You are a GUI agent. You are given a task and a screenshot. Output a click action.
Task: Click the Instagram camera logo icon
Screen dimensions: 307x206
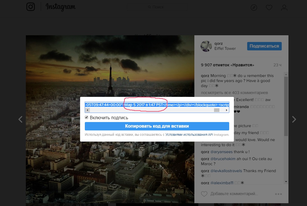(31, 7)
